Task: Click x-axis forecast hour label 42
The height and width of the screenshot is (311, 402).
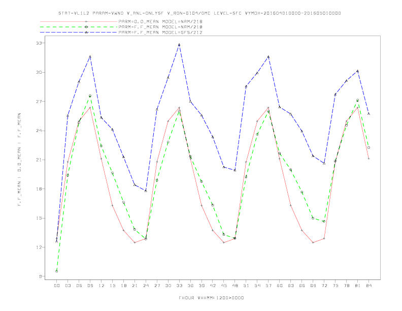Action: click(213, 286)
